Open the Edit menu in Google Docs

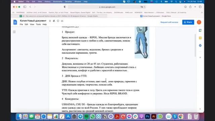26,24
